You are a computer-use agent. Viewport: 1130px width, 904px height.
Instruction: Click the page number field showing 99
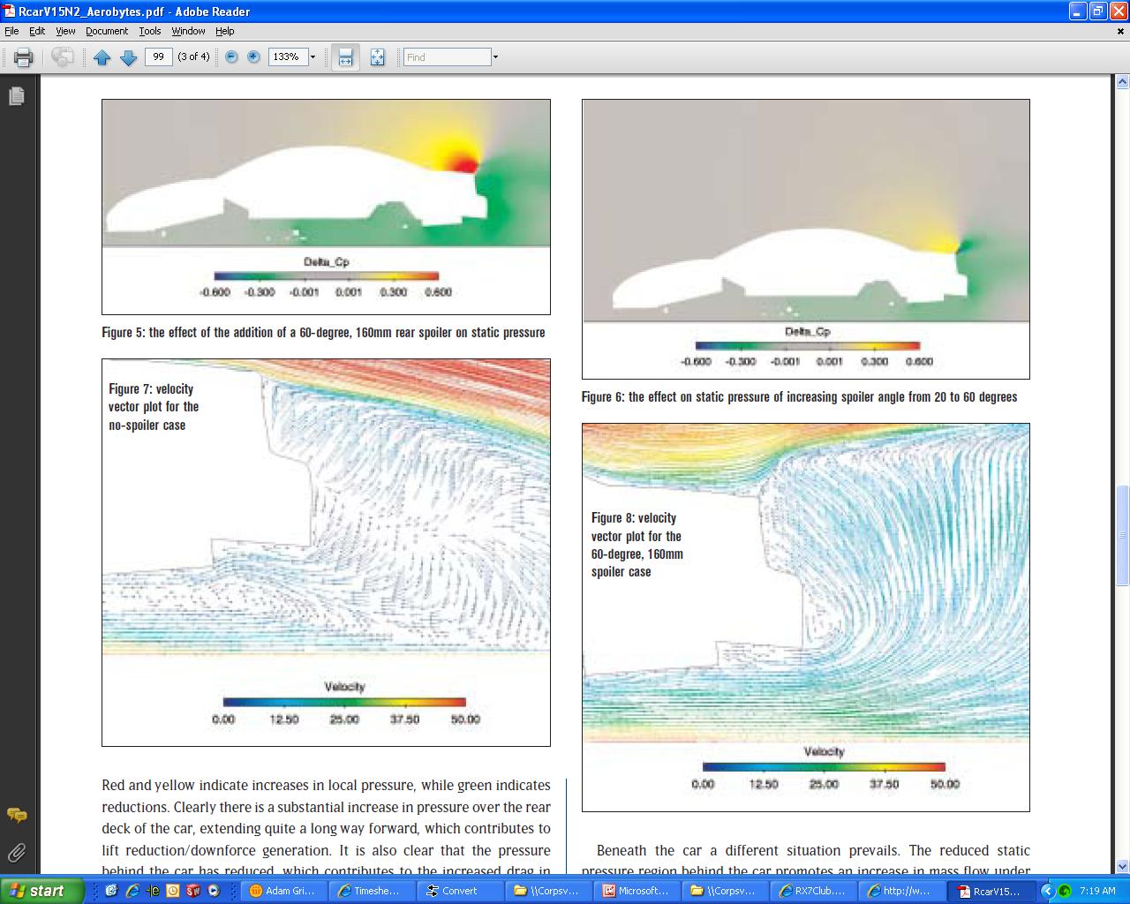point(158,56)
